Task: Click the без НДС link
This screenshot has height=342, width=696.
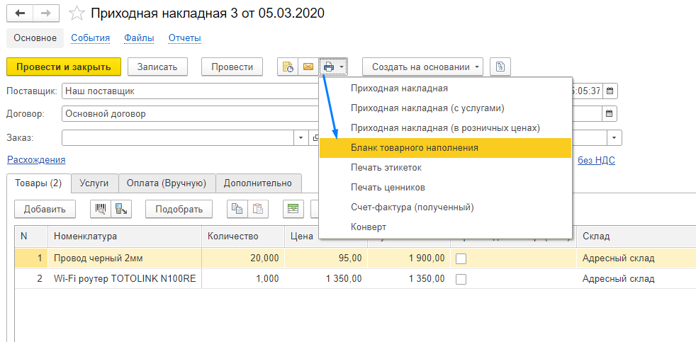Action: (596, 161)
